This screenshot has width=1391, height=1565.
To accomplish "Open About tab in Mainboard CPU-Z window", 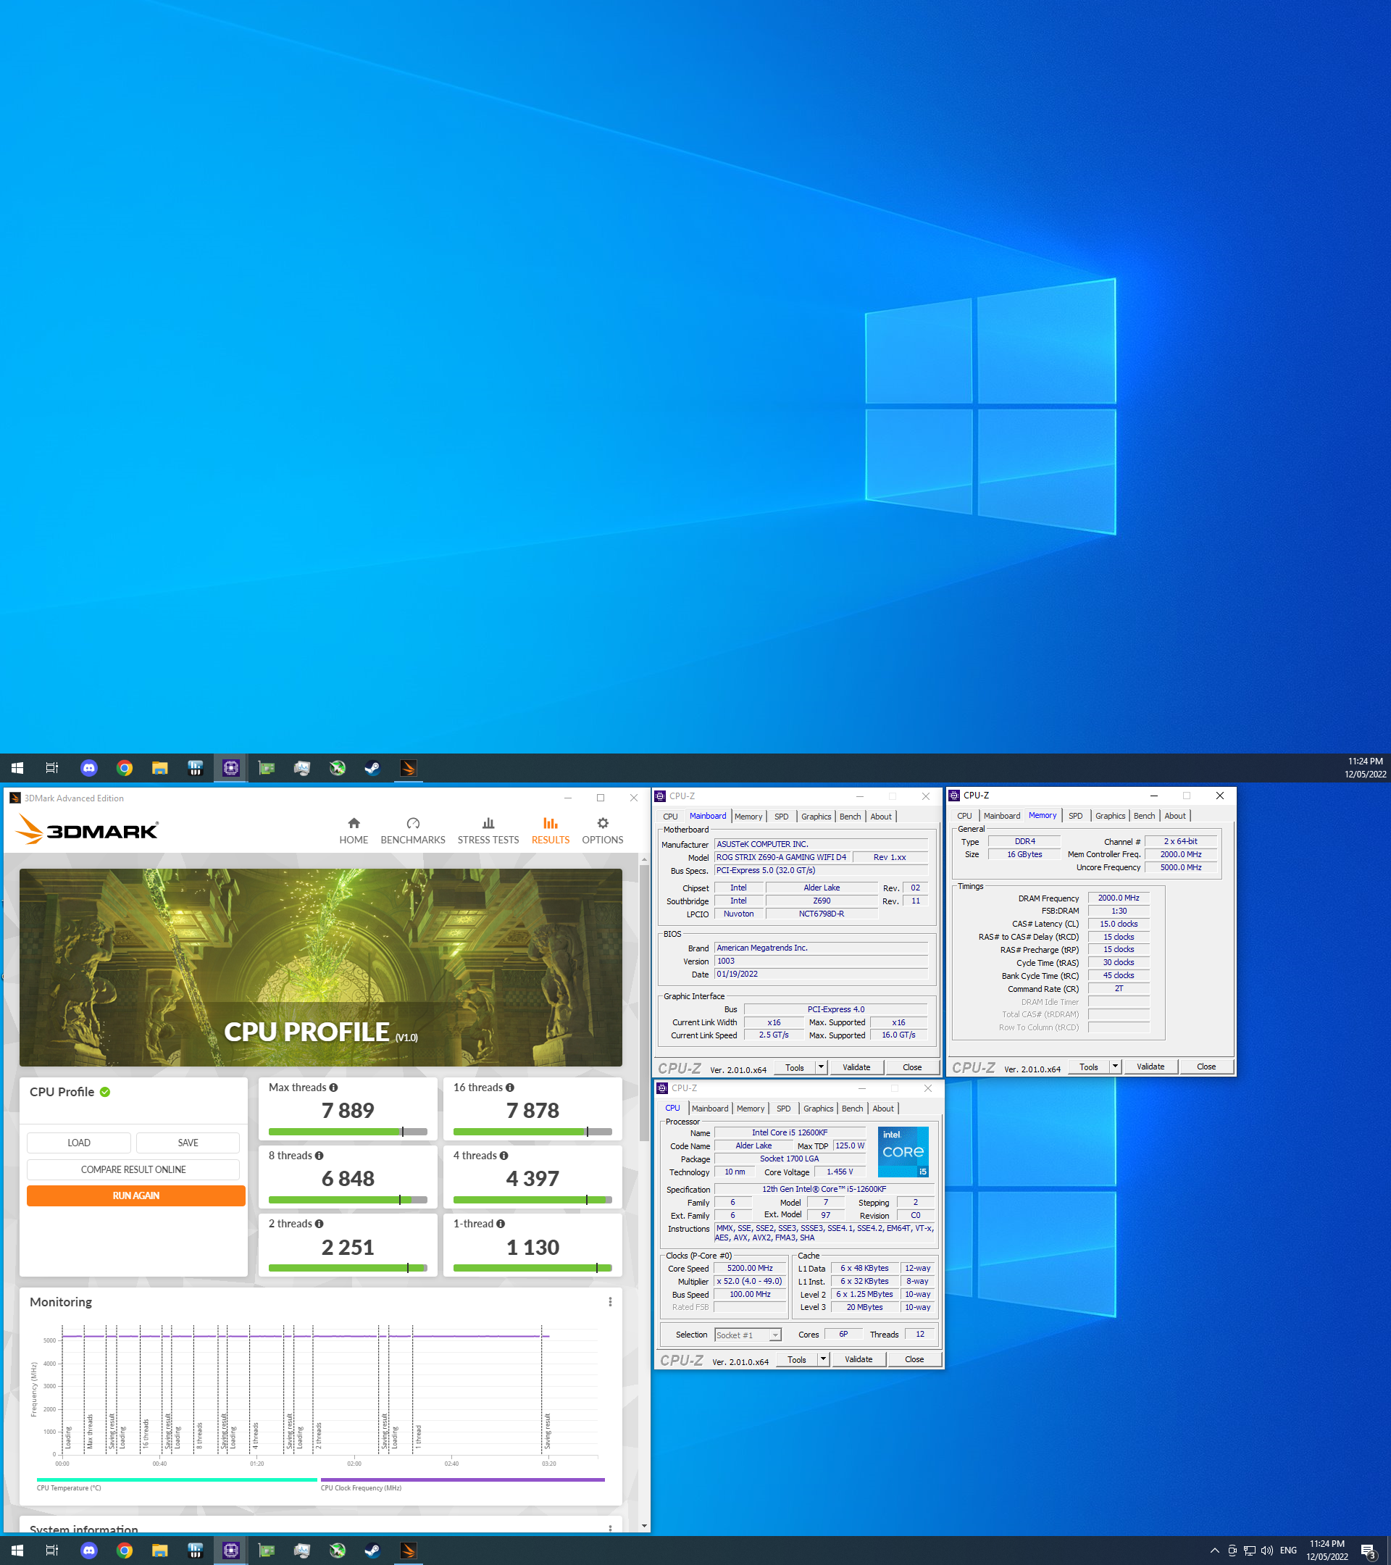I will (x=881, y=816).
